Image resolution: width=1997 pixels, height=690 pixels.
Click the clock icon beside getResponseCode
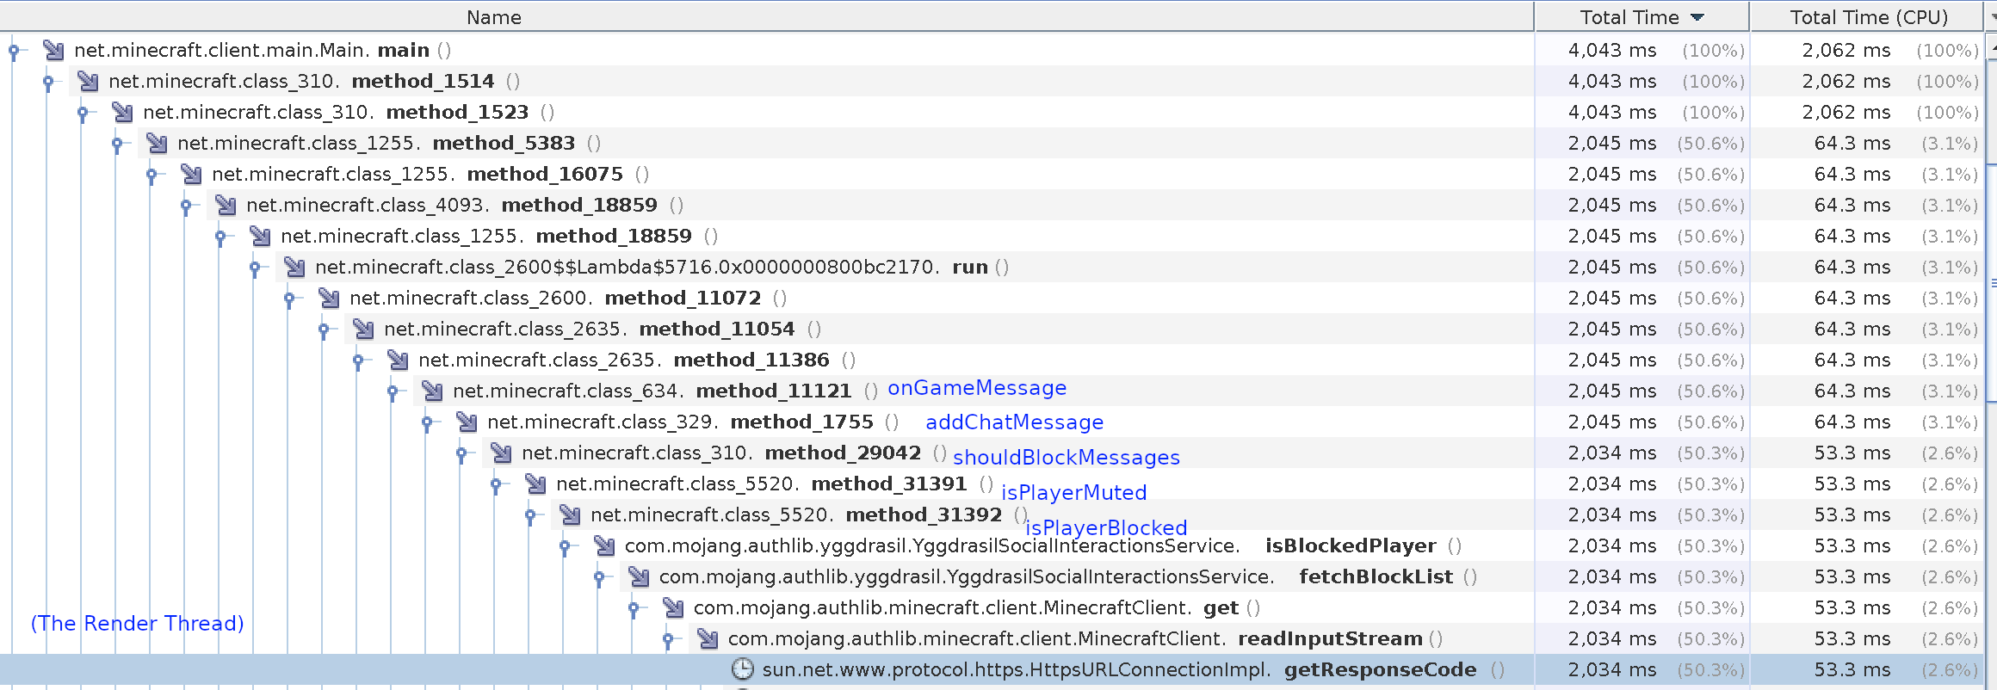(x=742, y=669)
